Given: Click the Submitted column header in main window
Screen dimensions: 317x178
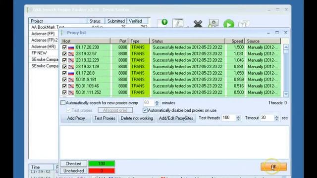Looking at the screenshot, I should pyautogui.click(x=116, y=21).
